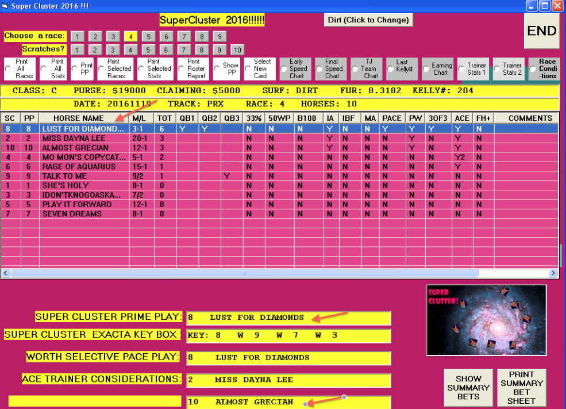The height and width of the screenshot is (409, 566).
Task: Click the TOT column header
Action: (164, 118)
